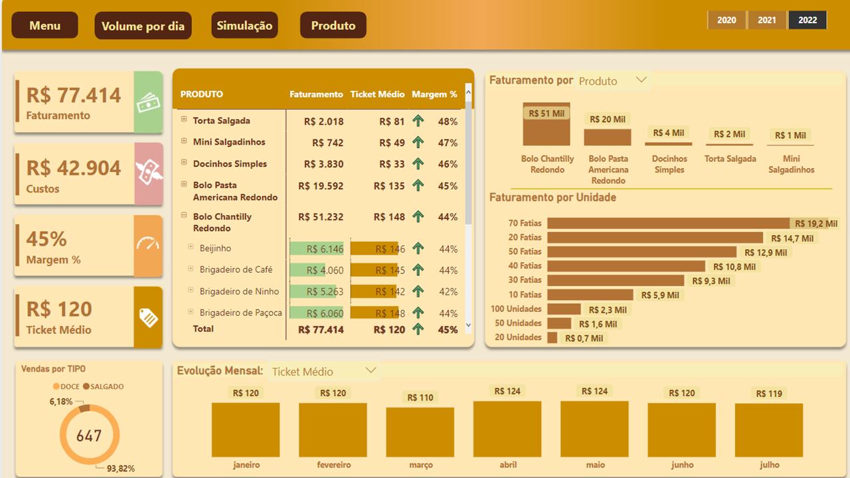The width and height of the screenshot is (850, 478).
Task: Open the Volume por dia page
Action: pos(143,27)
